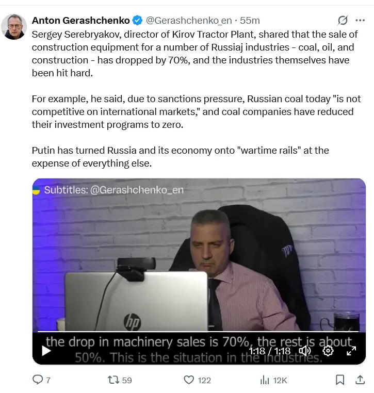Open Anton Gerashchenko's profile picture
Screen dimensions: 374x393
[x=14, y=27]
